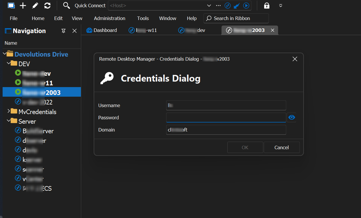Close the Credentials Dialog window
Image resolution: width=361 pixels, height=218 pixels.
coord(295,59)
